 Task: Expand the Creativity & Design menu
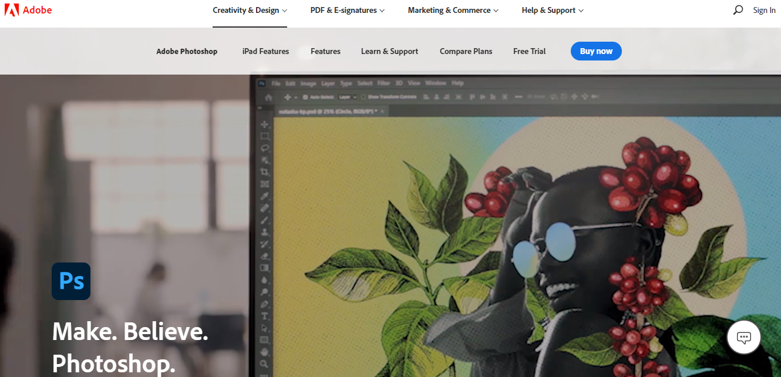tap(250, 10)
